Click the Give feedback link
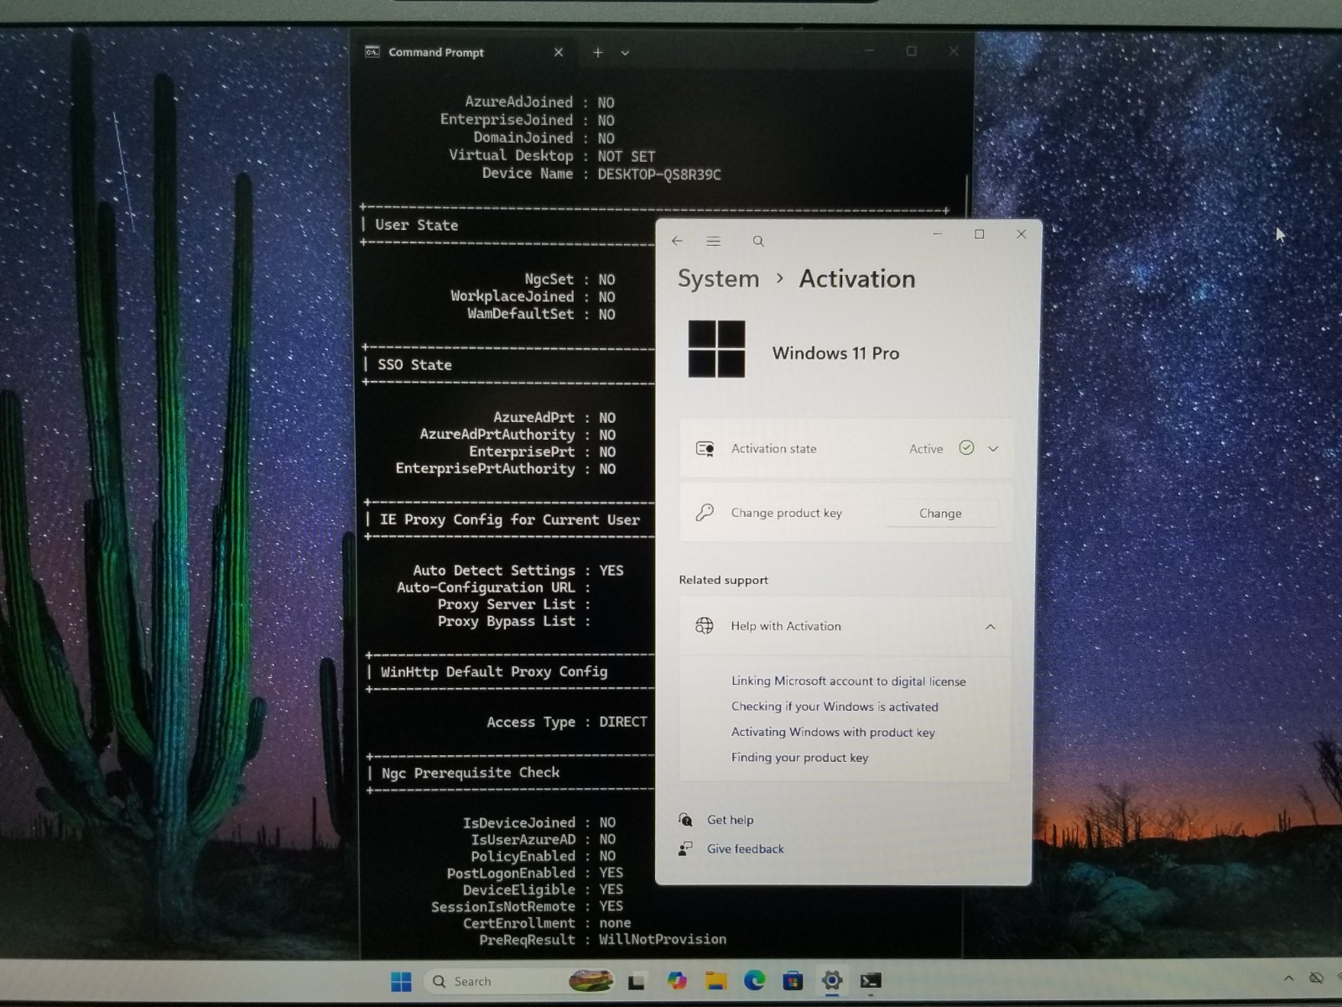1342x1007 pixels. coord(745,848)
